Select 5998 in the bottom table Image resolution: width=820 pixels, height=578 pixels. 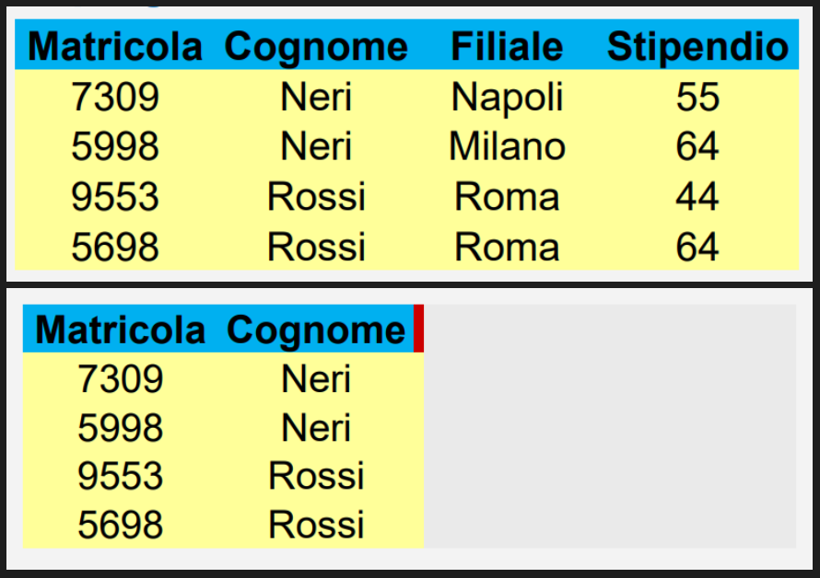(x=121, y=427)
